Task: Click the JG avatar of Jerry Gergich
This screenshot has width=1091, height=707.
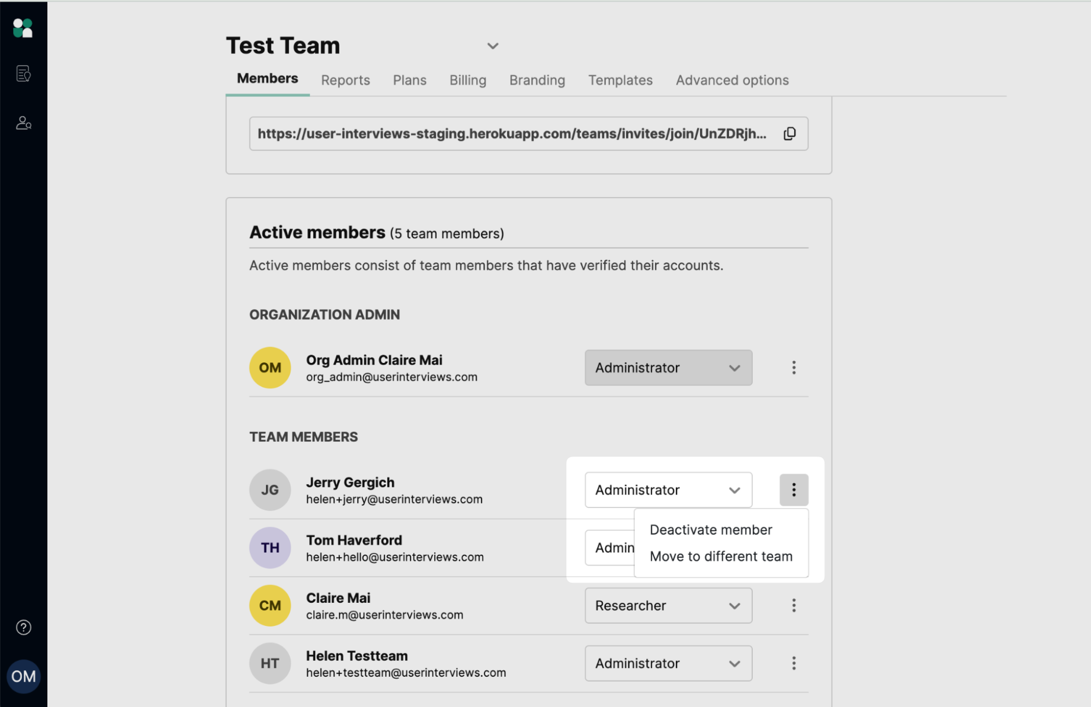Action: [x=270, y=490]
